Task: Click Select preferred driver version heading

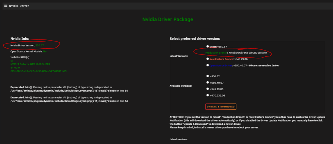Action: 195,39
